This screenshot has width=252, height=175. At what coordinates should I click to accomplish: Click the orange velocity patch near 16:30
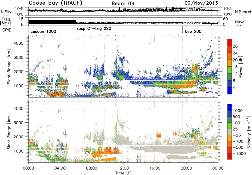pos(159,135)
